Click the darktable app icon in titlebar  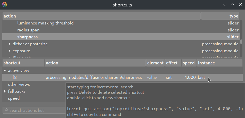click(x=5, y=5)
